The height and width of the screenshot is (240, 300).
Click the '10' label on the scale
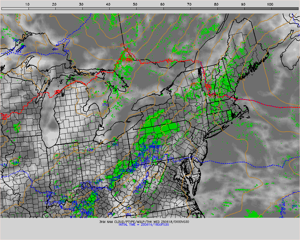[27, 4]
